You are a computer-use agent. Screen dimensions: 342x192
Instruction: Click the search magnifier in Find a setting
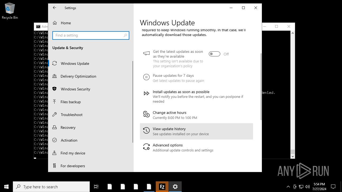click(125, 35)
